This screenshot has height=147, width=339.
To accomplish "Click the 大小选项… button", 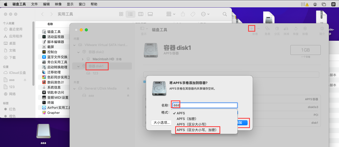I will [x=162, y=123].
